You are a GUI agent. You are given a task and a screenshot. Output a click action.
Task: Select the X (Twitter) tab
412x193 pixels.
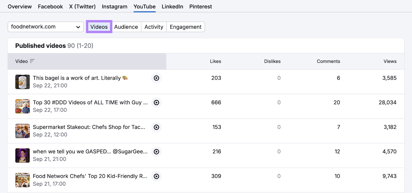(82, 7)
